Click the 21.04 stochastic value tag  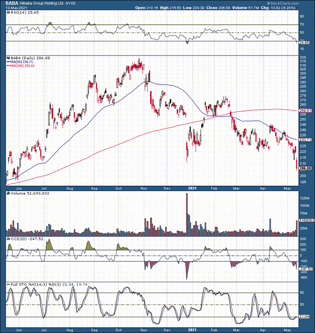[305, 316]
